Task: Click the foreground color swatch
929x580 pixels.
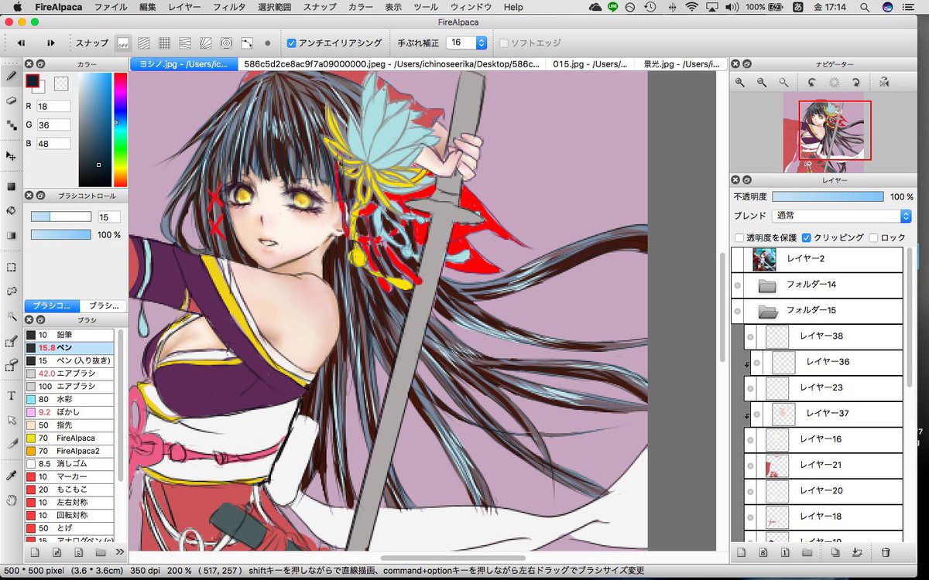Action: tap(33, 80)
